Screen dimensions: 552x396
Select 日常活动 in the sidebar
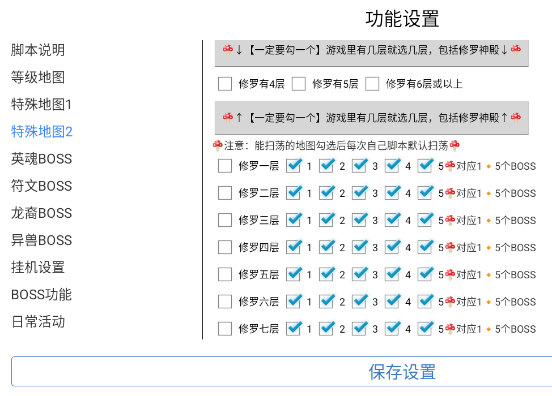(x=38, y=322)
